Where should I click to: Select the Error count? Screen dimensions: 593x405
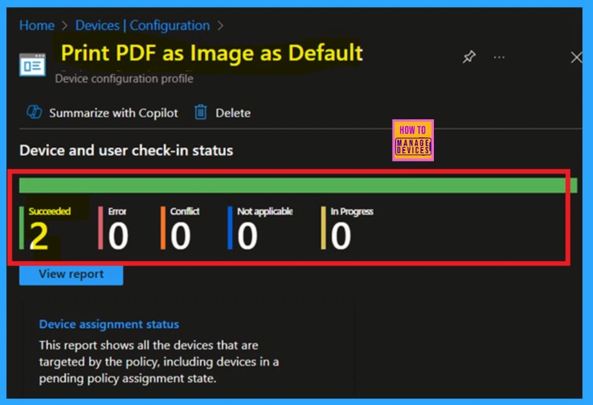tap(118, 236)
